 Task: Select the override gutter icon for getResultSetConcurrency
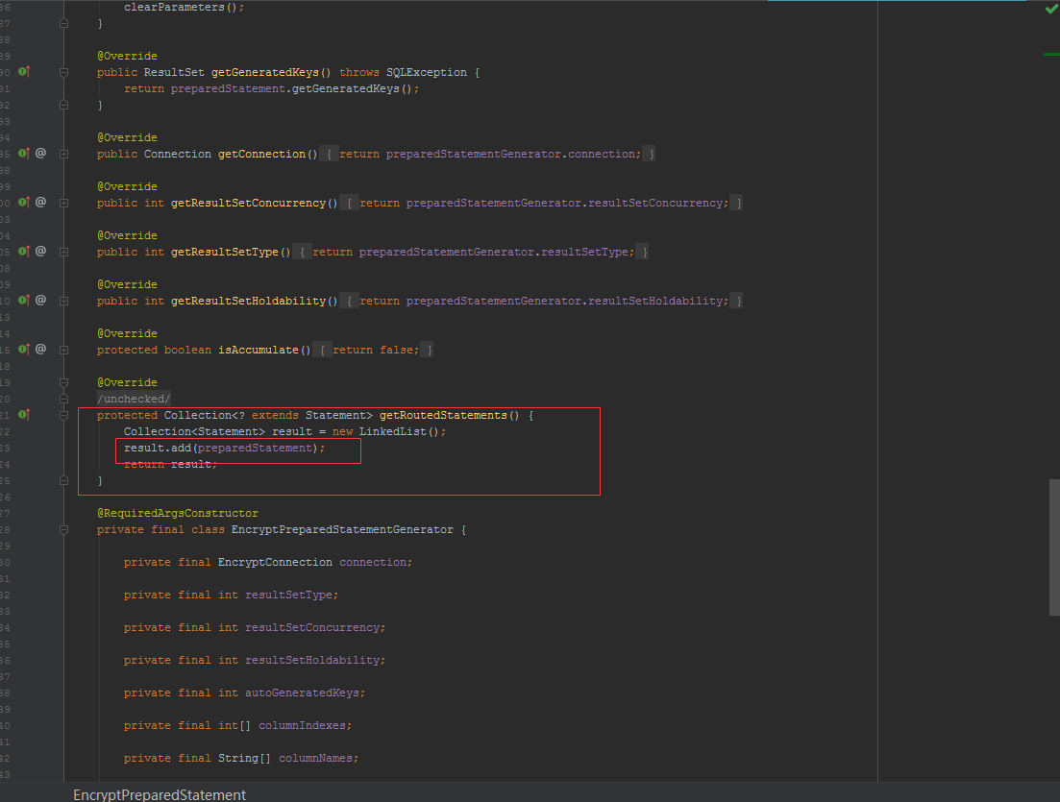point(23,203)
